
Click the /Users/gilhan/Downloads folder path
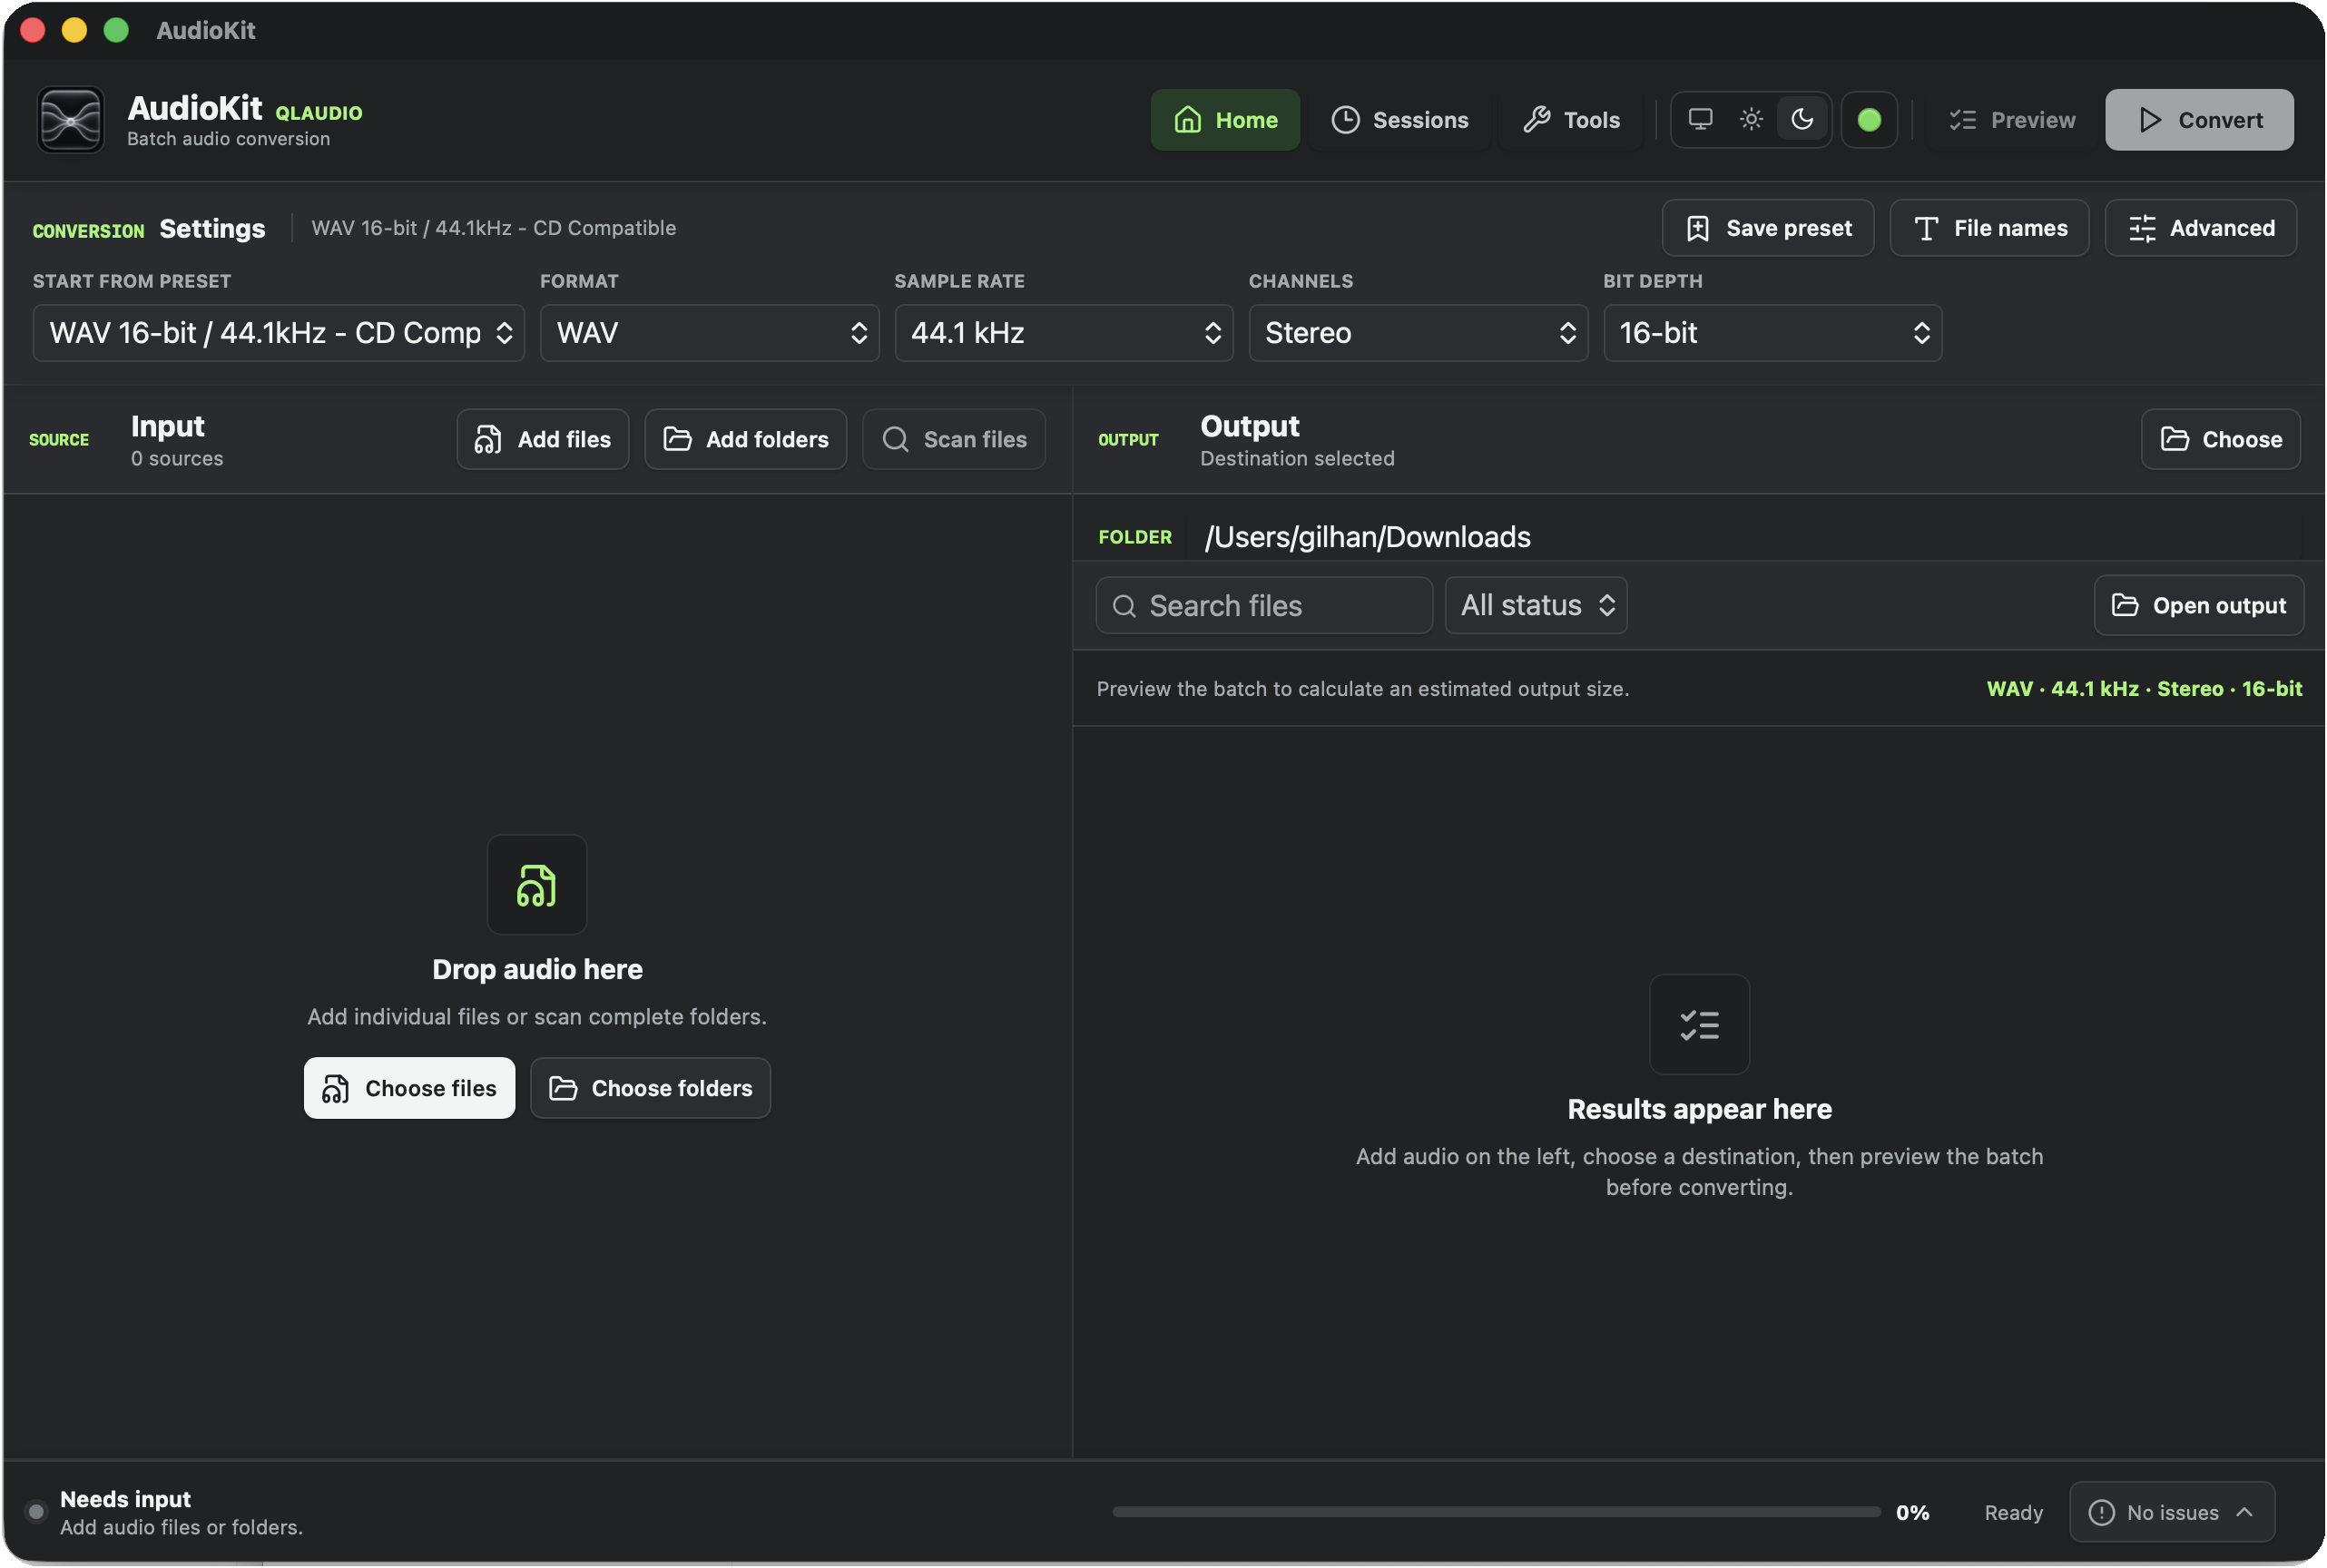[1367, 537]
